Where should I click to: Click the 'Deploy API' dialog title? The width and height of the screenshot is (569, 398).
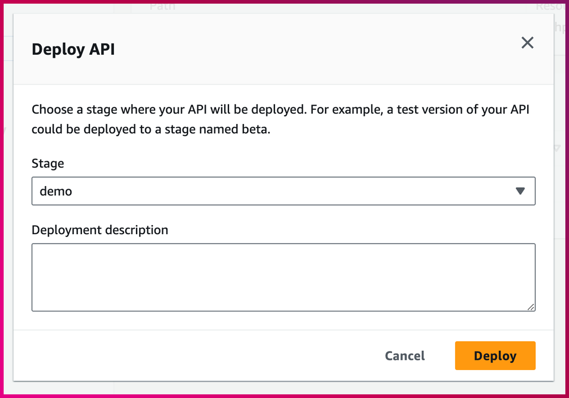click(73, 50)
